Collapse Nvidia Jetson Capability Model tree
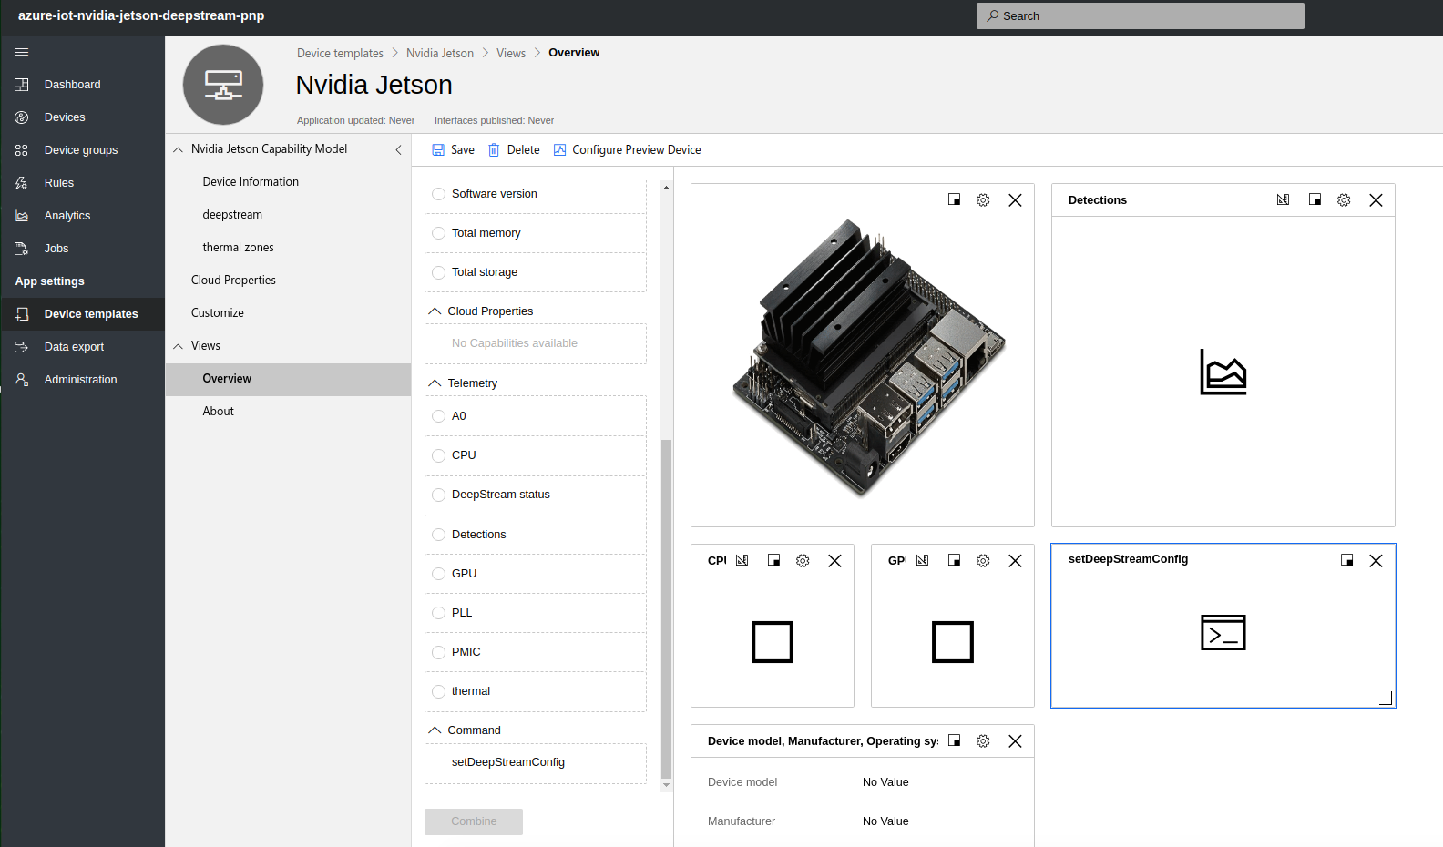Viewport: 1443px width, 847px height. [x=179, y=149]
